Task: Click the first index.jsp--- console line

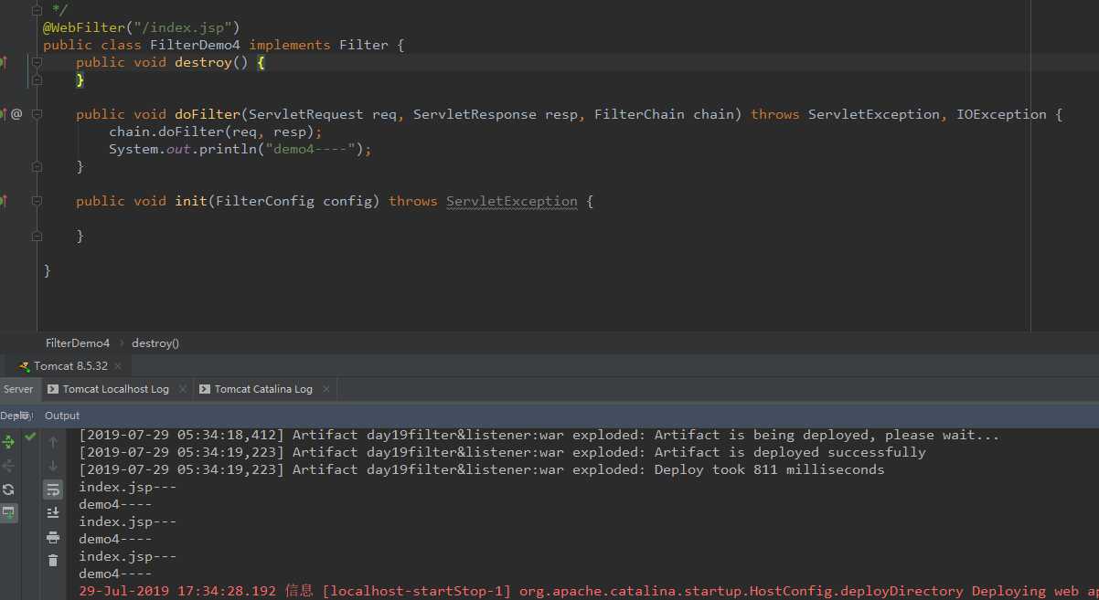Action: (128, 487)
